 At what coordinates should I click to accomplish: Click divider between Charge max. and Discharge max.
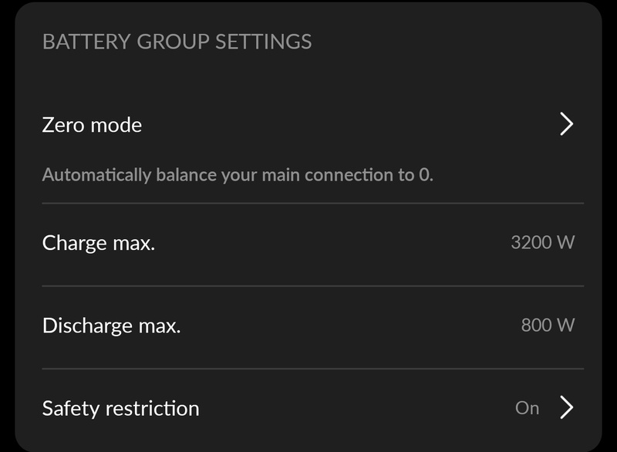[x=312, y=286]
